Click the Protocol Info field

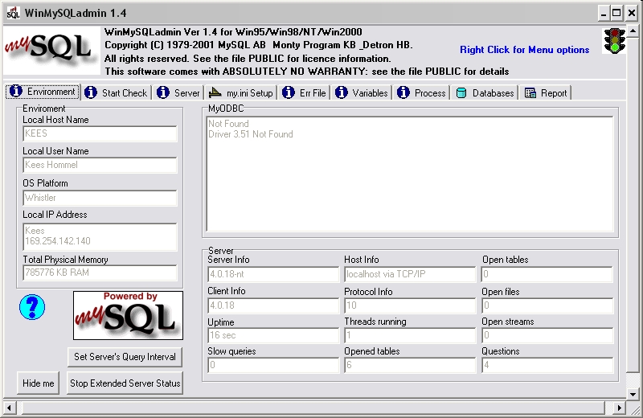coord(410,305)
